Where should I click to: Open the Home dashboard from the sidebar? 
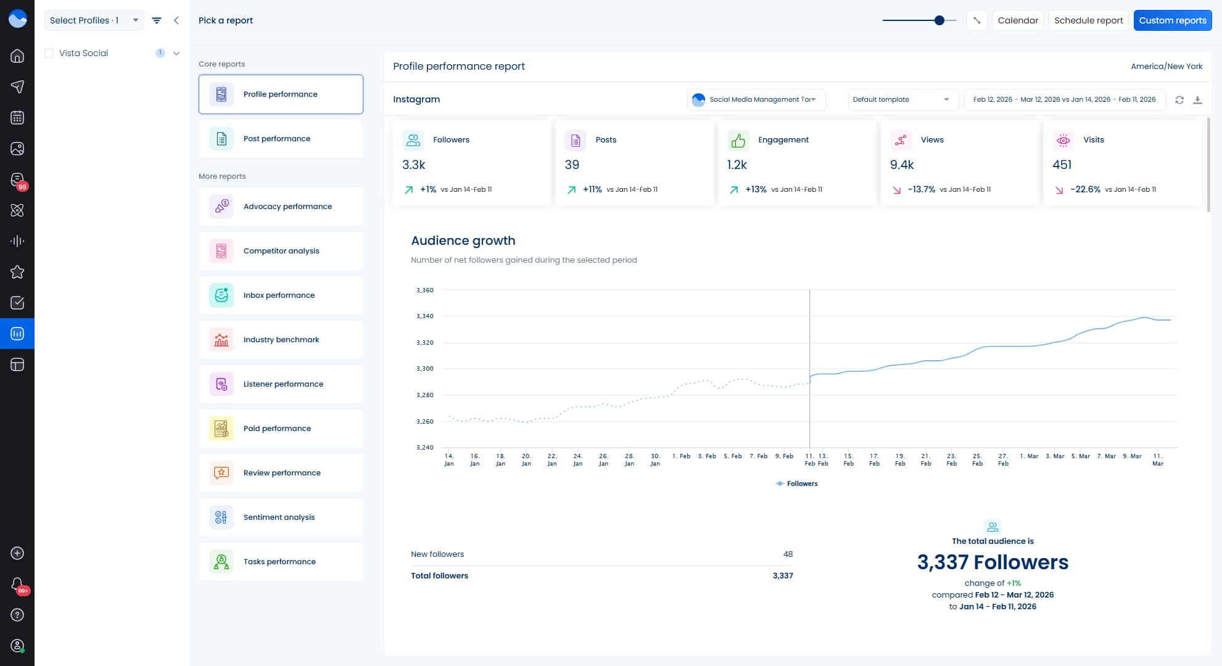[17, 55]
